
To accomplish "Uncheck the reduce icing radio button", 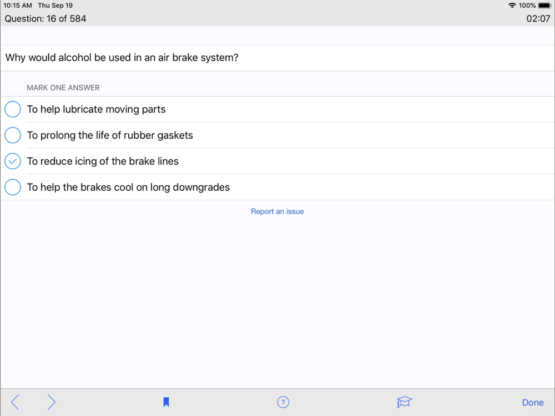I will click(x=13, y=161).
